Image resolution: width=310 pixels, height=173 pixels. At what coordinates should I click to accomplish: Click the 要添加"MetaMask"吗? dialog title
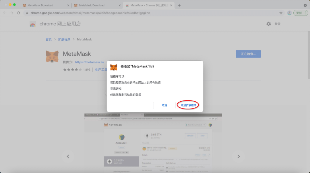pos(137,66)
